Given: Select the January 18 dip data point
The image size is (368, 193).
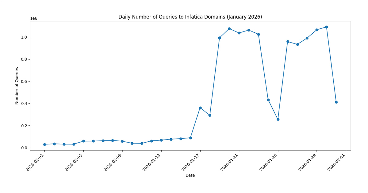Looking at the screenshot, I should pyautogui.click(x=210, y=115).
